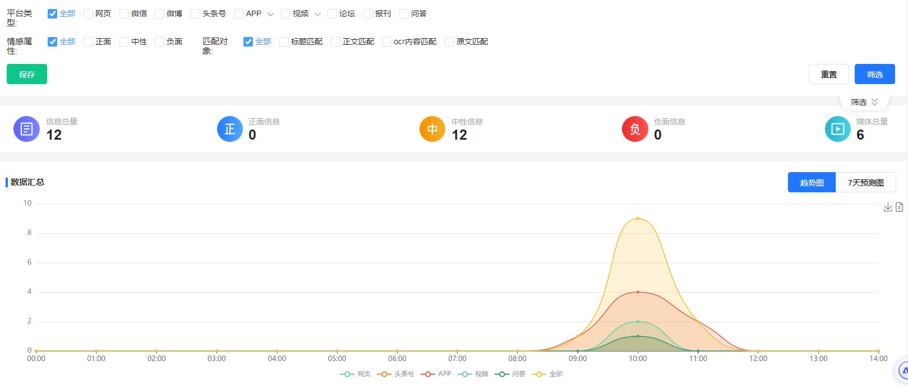
Task: Check the 论坛 platform checkbox
Action: (x=332, y=13)
